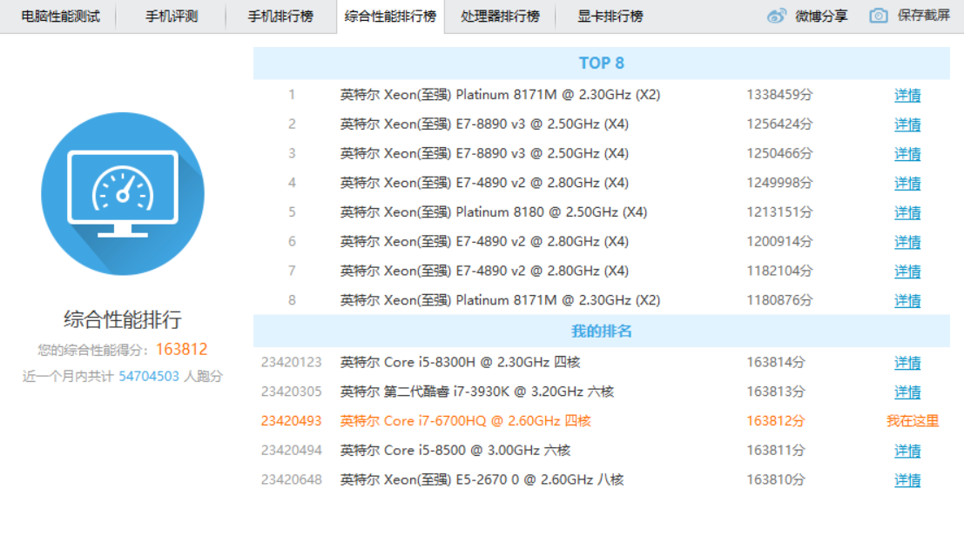Click the TOP 8 header
The image size is (964, 536).
601,64
